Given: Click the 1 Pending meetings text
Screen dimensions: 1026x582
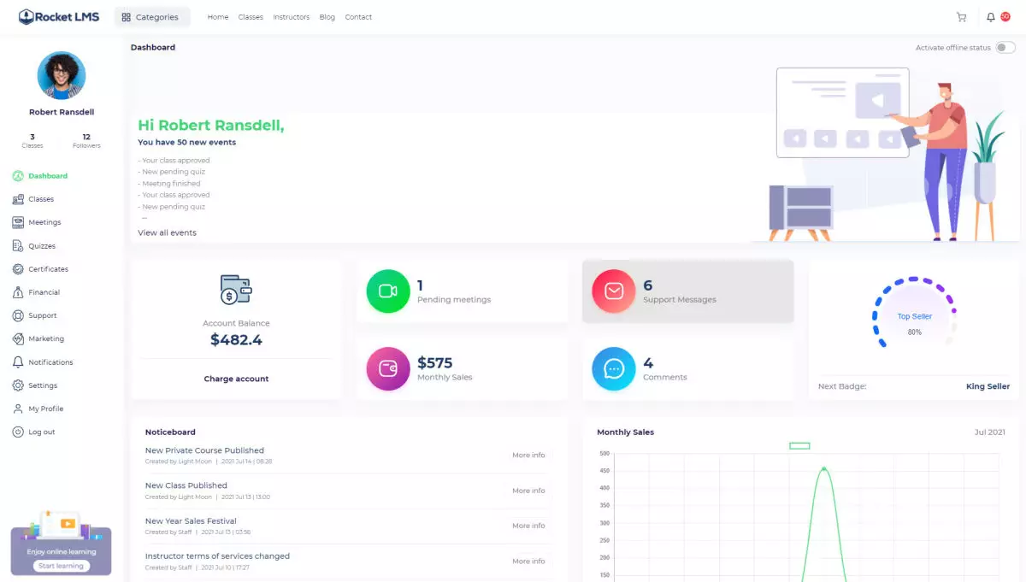Looking at the screenshot, I should point(454,291).
